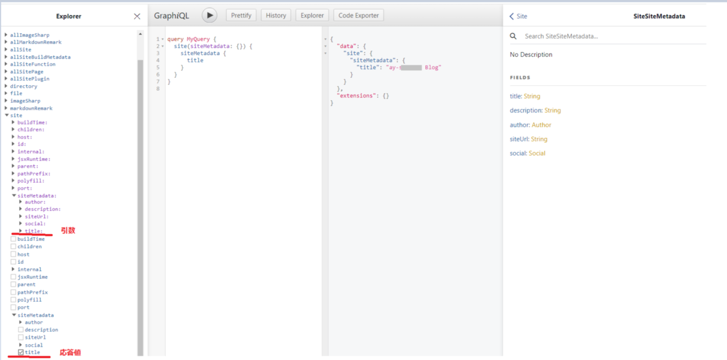Collapse the blue siteMetadata field node

(x=13, y=315)
